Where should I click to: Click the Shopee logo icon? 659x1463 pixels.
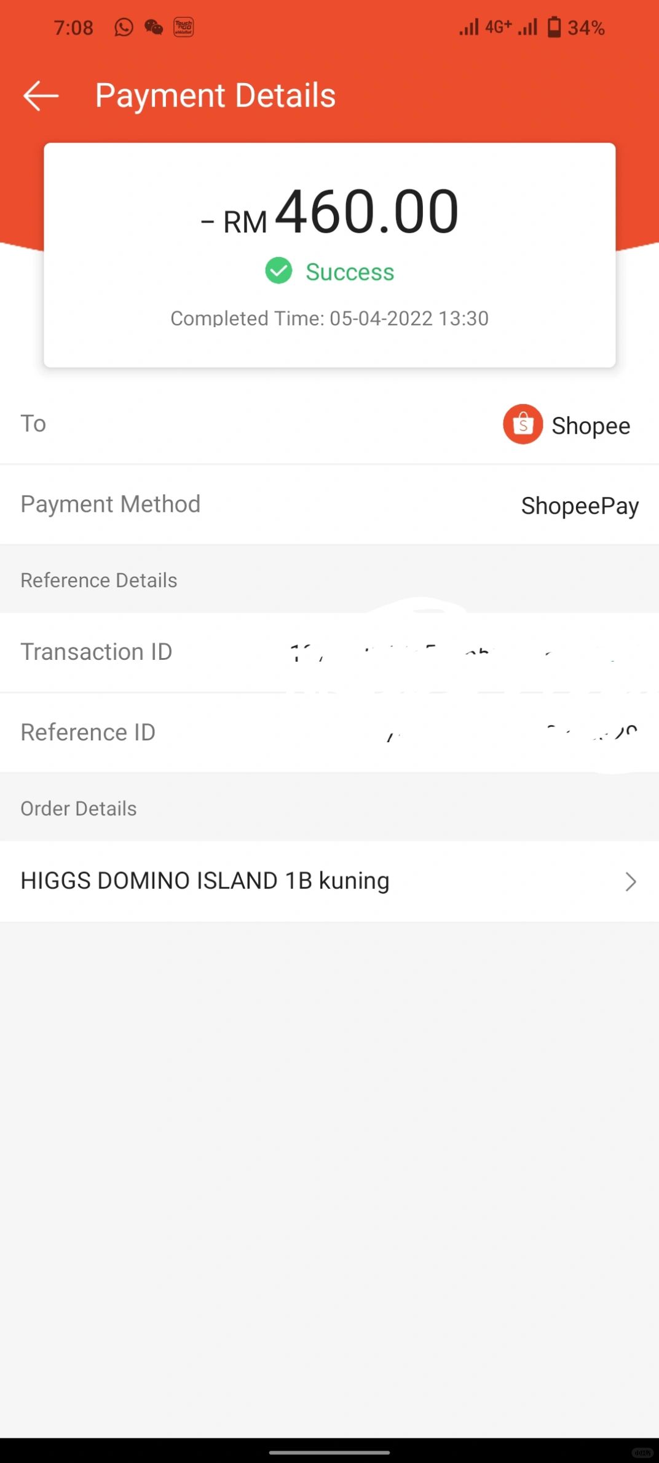[523, 424]
